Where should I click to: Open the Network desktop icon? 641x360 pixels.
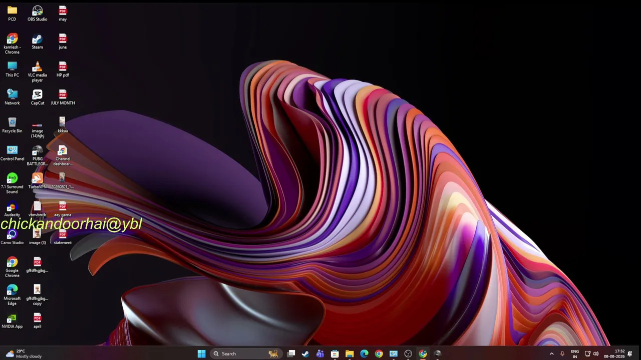pos(12,97)
